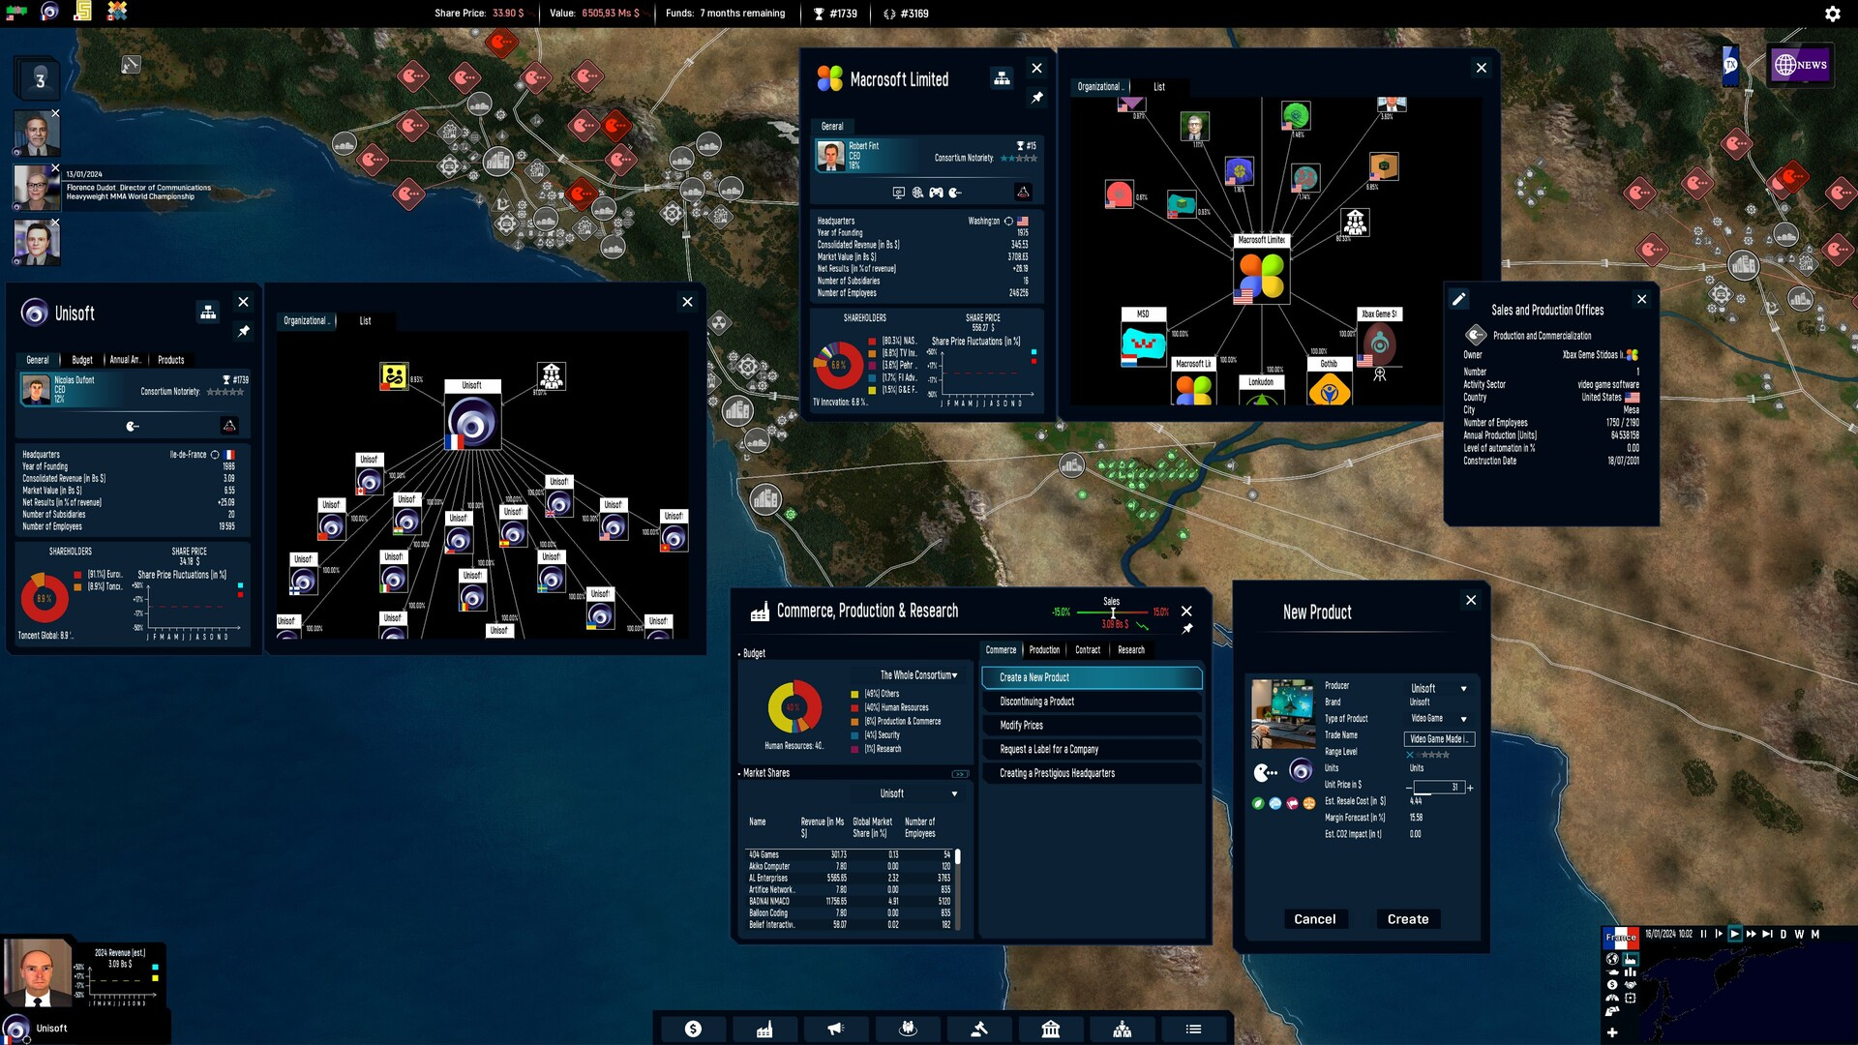Open the bank building icon in toolbar

(1050, 1029)
